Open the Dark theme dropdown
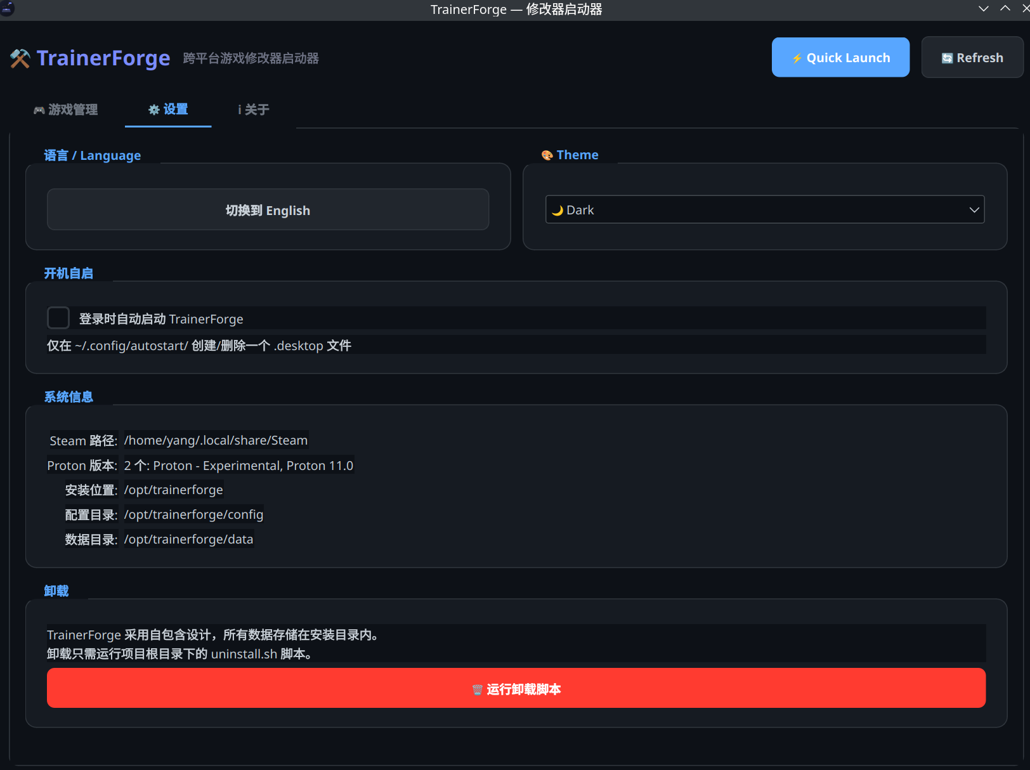The height and width of the screenshot is (770, 1030). click(765, 209)
